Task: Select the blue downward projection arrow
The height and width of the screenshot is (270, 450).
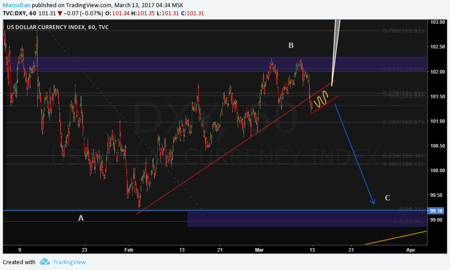Action: click(355, 154)
